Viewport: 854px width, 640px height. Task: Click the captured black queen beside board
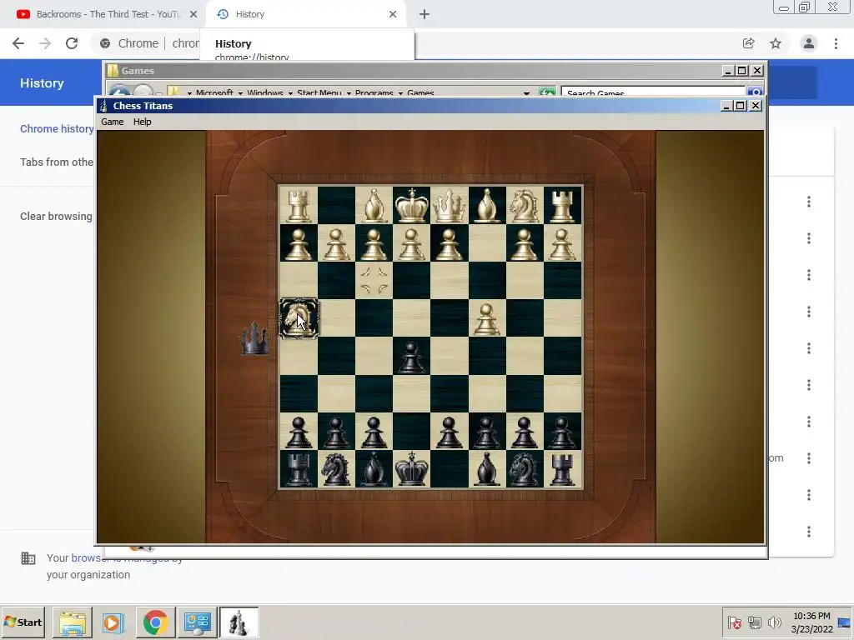tap(254, 338)
